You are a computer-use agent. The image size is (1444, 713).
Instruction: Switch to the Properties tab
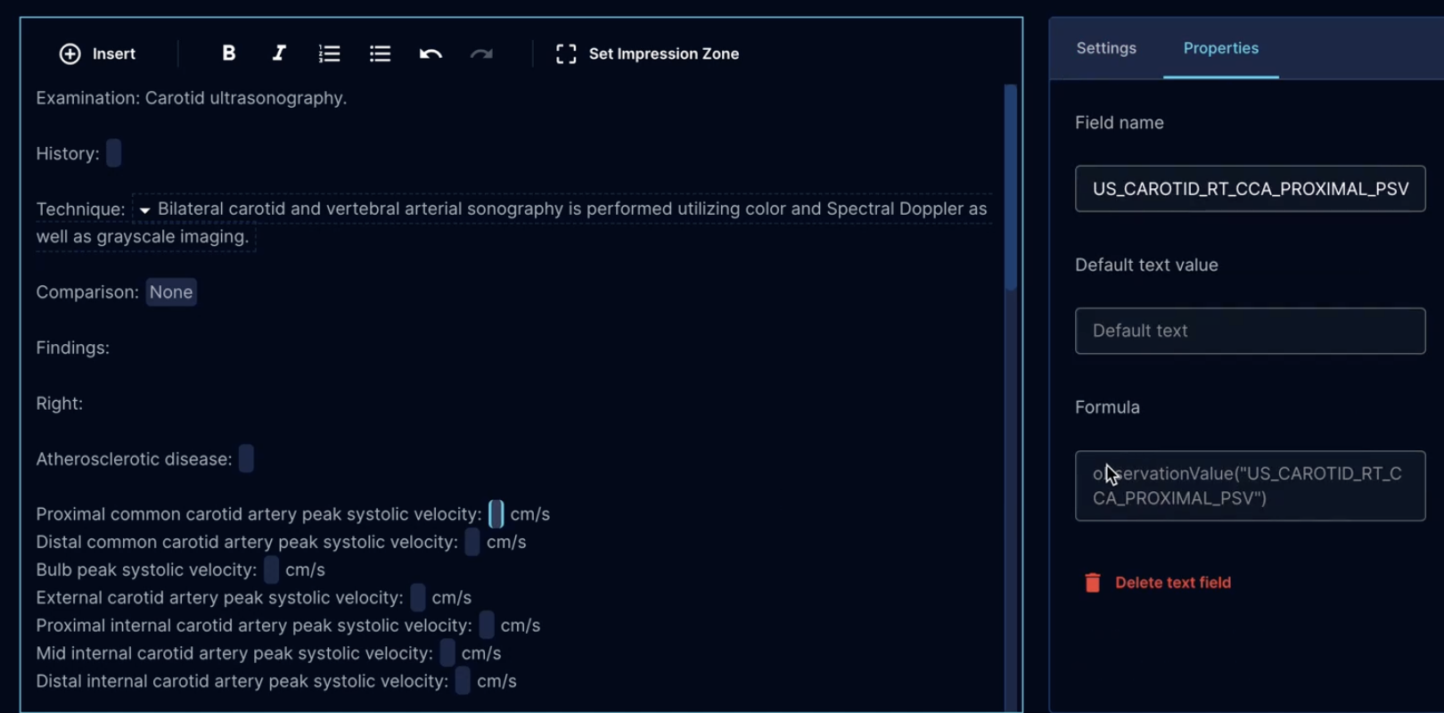[1221, 48]
